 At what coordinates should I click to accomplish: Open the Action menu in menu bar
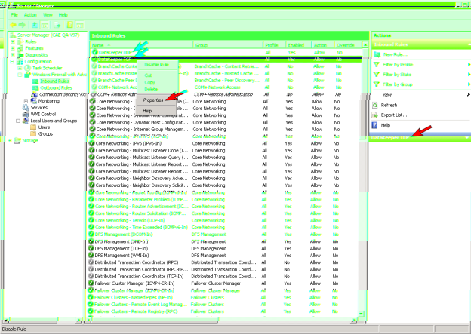[29, 14]
